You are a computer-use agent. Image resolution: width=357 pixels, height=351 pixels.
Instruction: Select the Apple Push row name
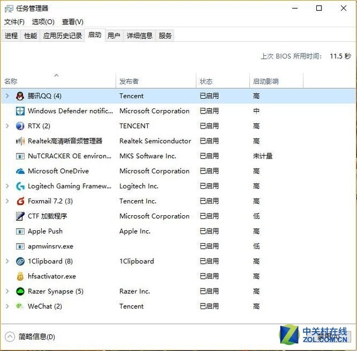45,231
